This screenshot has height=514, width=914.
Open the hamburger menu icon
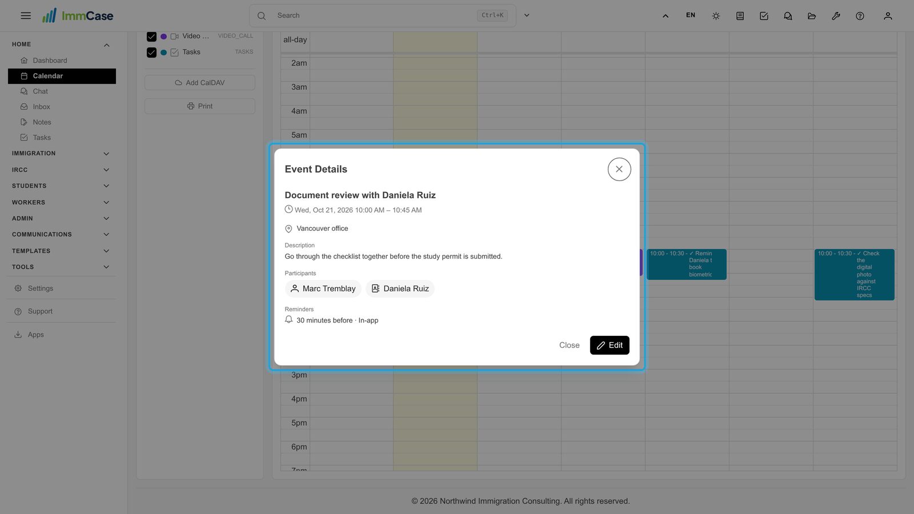coord(26,16)
